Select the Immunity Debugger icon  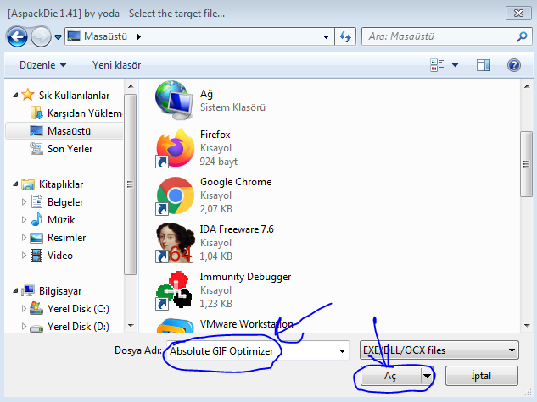point(176,289)
